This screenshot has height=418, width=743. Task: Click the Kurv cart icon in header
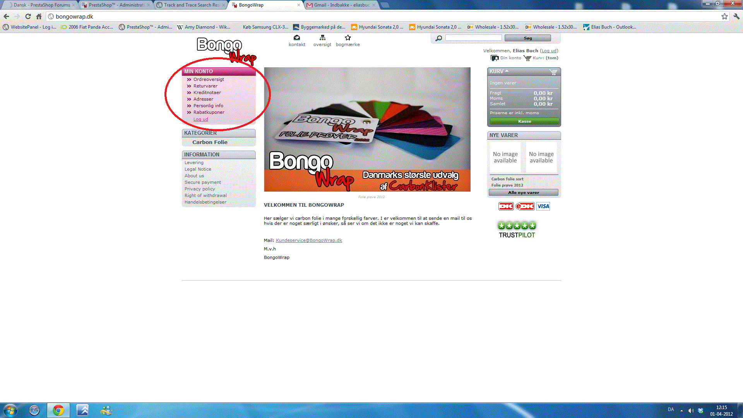coord(527,58)
